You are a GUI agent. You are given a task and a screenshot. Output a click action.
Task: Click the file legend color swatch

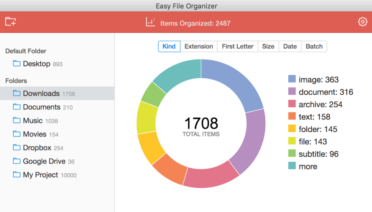pyautogui.click(x=292, y=141)
